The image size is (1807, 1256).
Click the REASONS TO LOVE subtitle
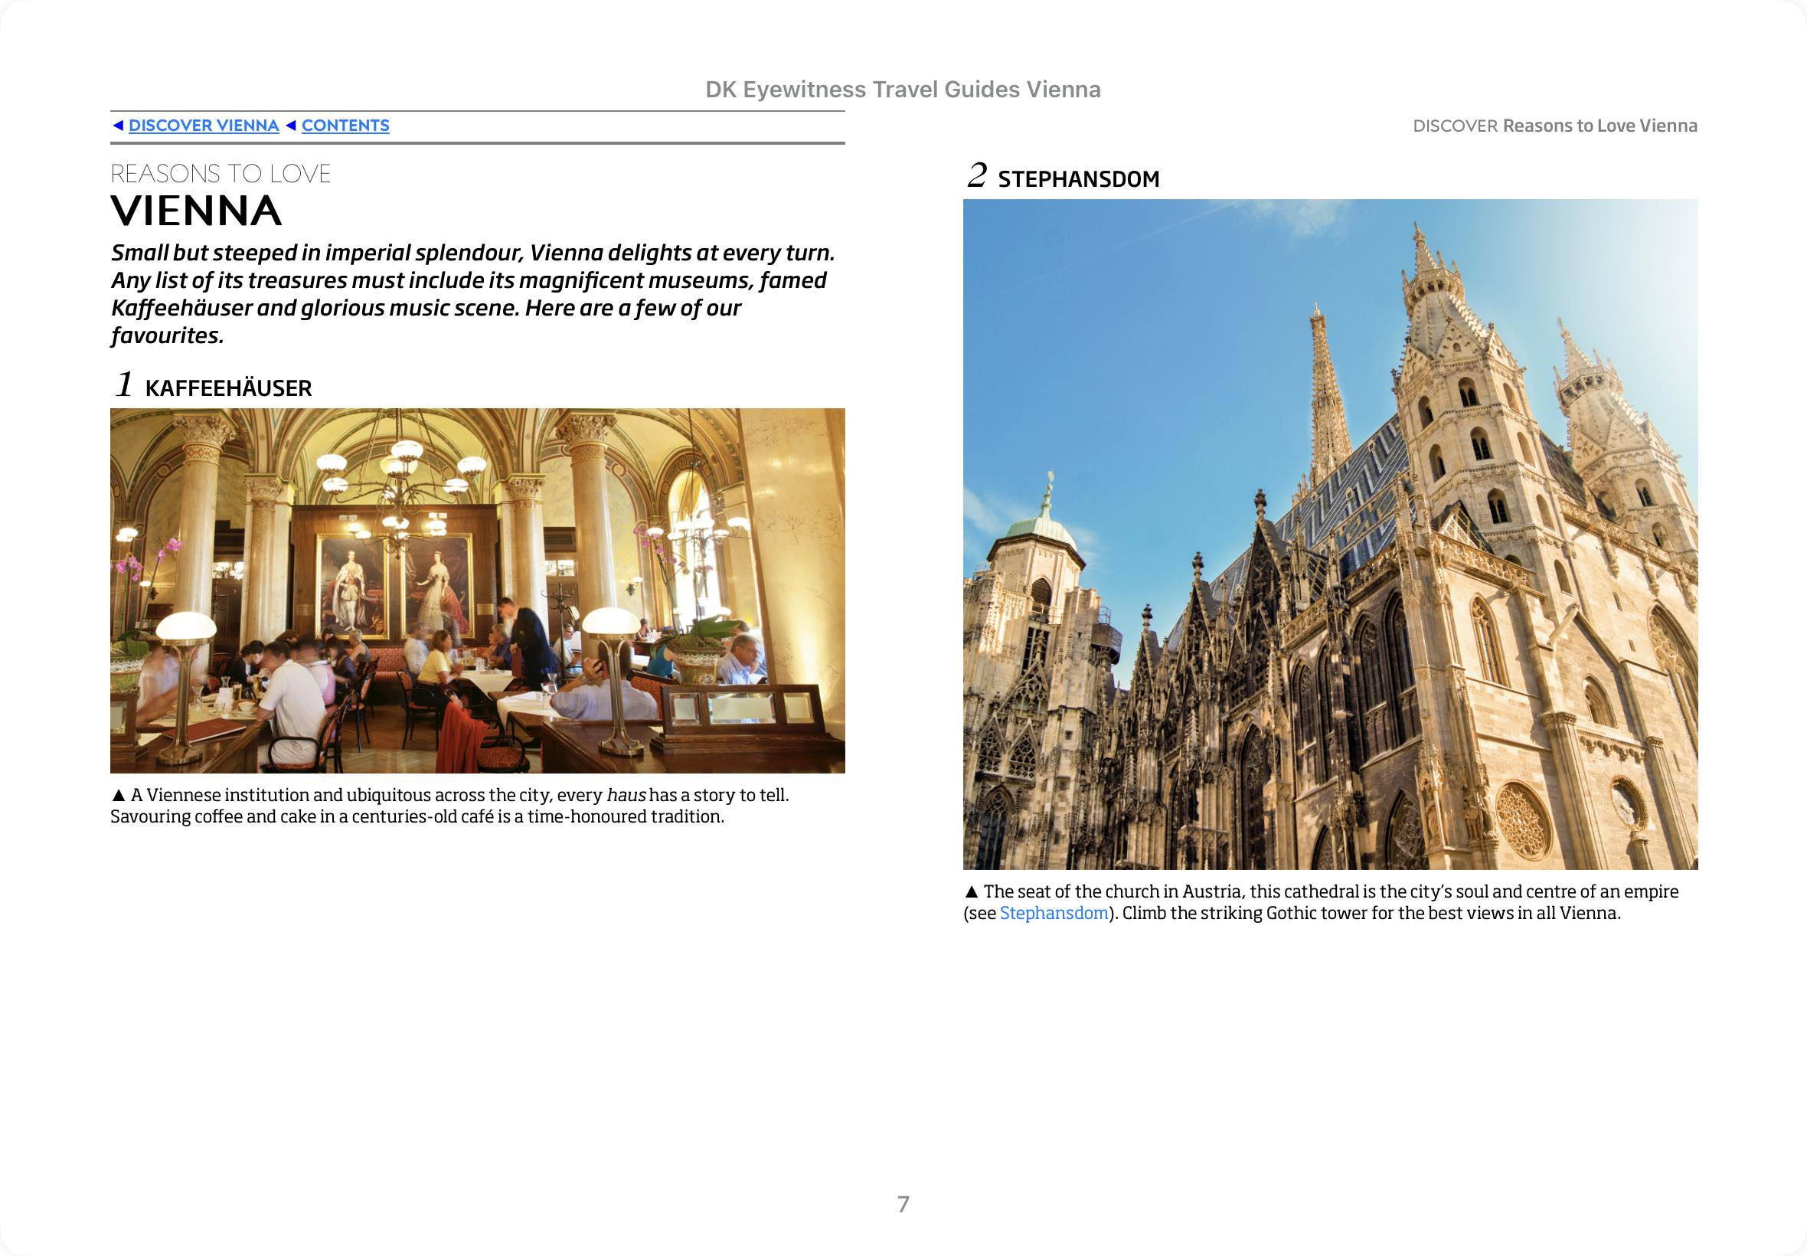(221, 174)
